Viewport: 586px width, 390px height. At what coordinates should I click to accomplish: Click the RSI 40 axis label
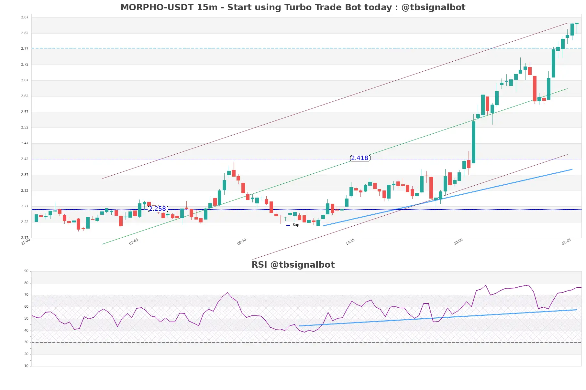26,330
